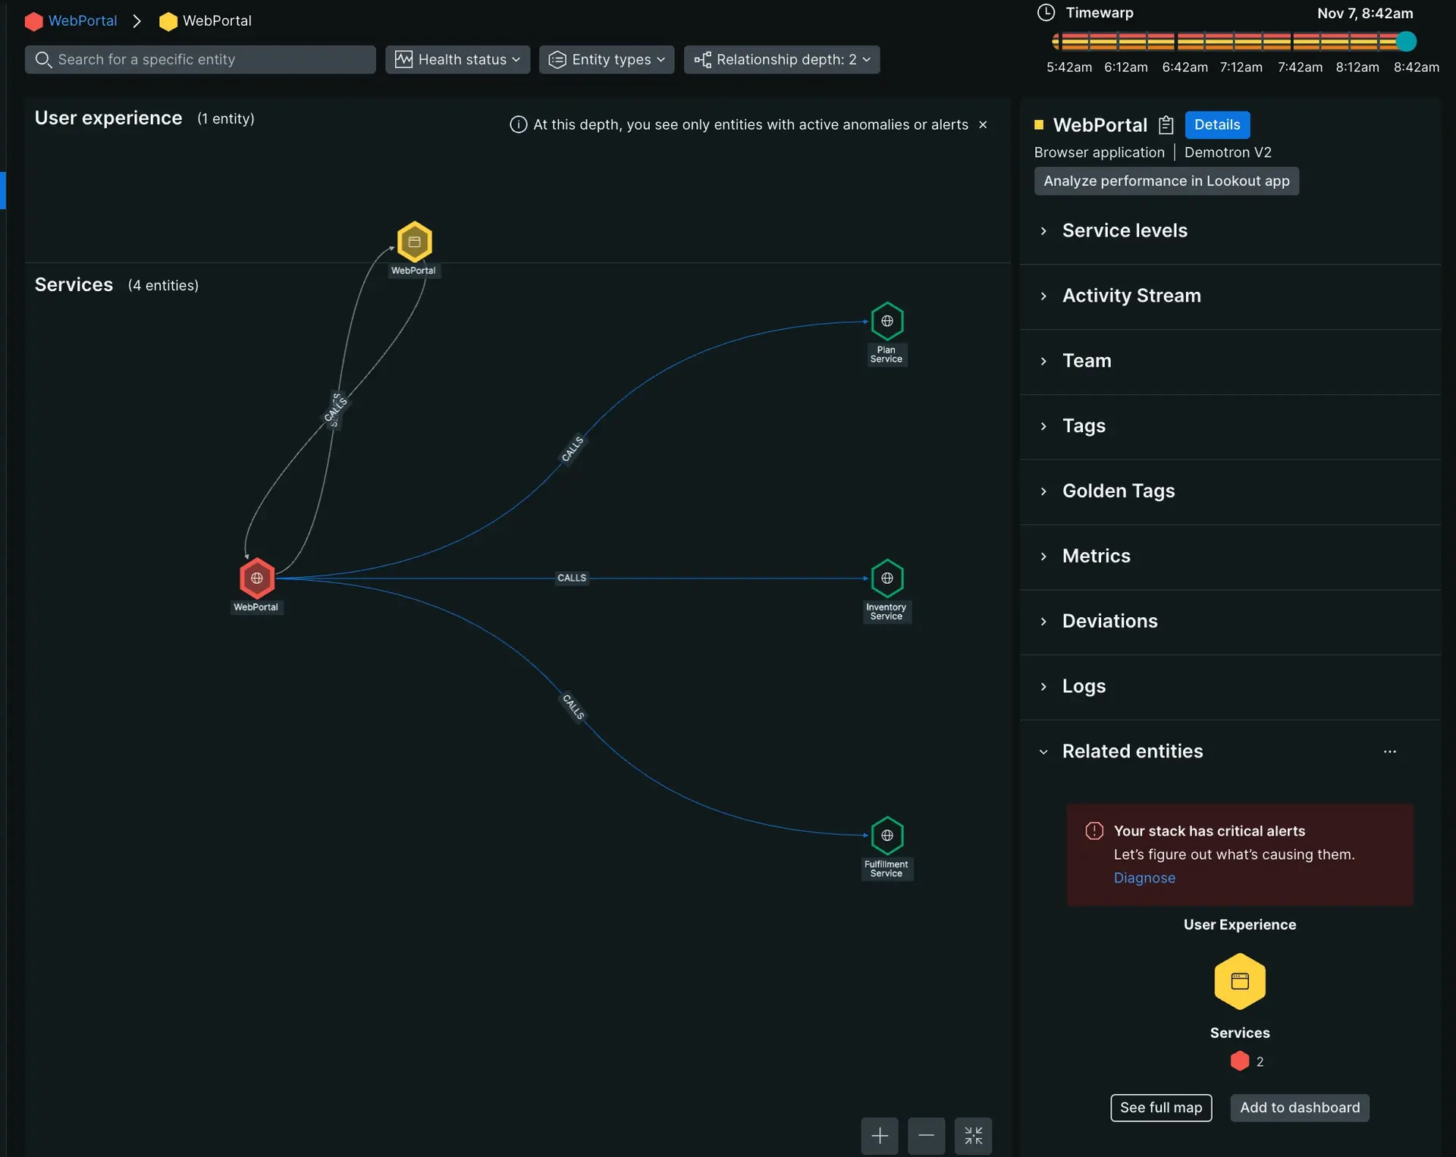Expand the Service levels section
Viewport: 1456px width, 1157px height.
pyautogui.click(x=1125, y=230)
